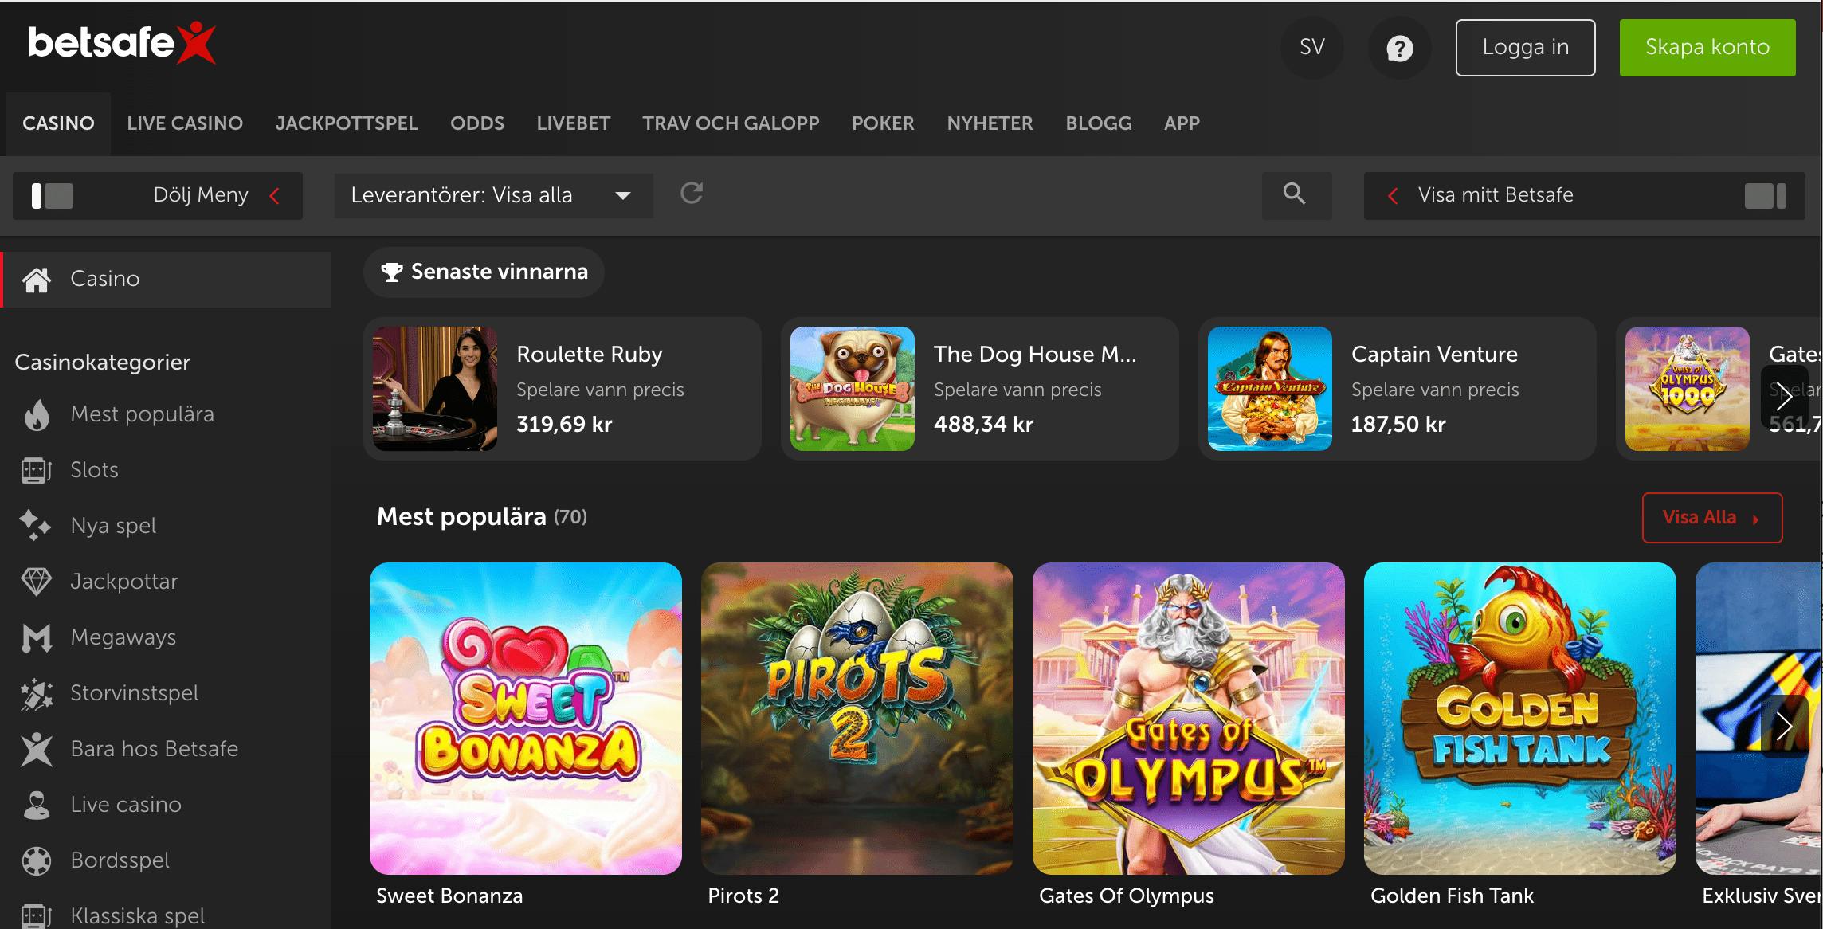Click the flame icon for Mest populära
Screen dimensions: 1823x929
[x=37, y=414]
